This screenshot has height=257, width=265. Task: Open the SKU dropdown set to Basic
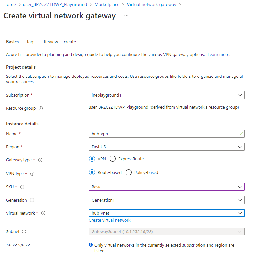pos(166,187)
